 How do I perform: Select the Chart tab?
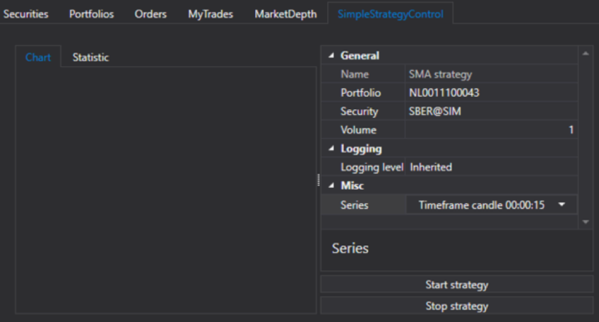pos(38,58)
